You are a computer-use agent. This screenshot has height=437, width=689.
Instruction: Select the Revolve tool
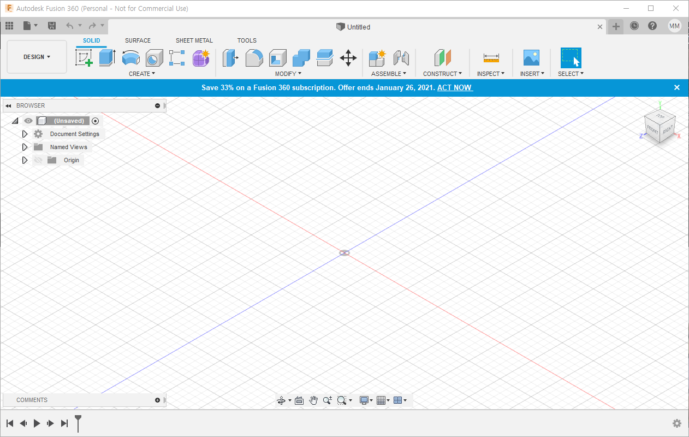[x=130, y=57]
